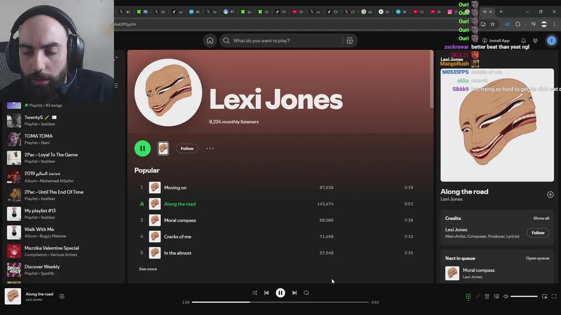Click Install App

pos(496,41)
